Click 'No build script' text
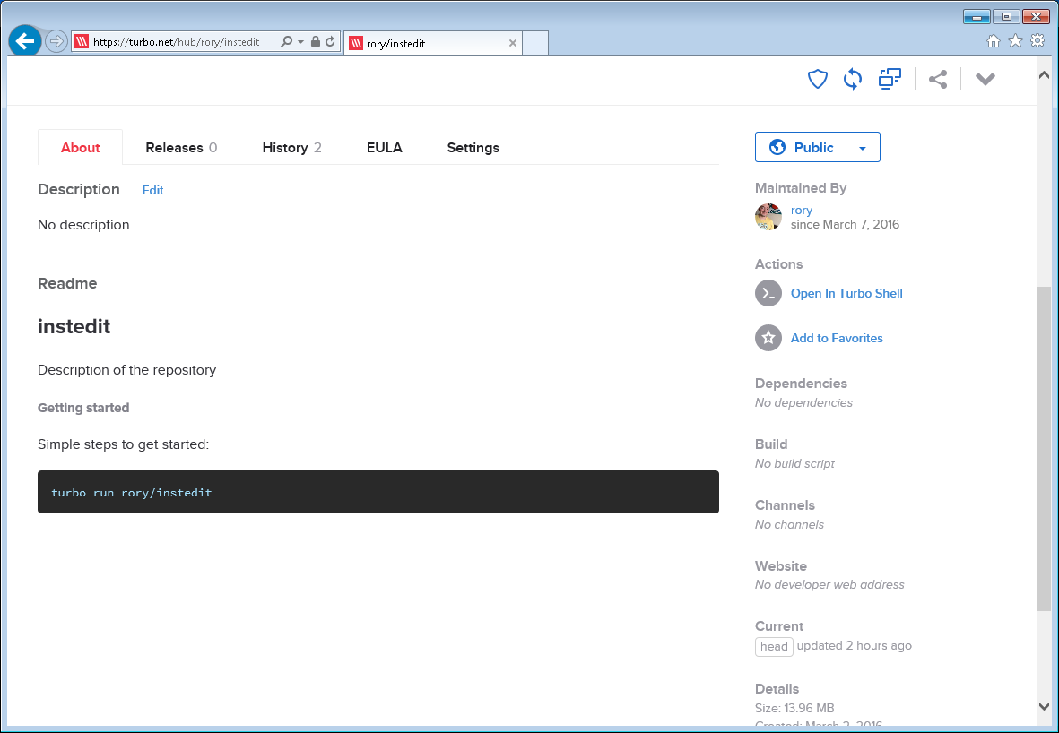Screen dimensions: 1059x733 click(795, 463)
